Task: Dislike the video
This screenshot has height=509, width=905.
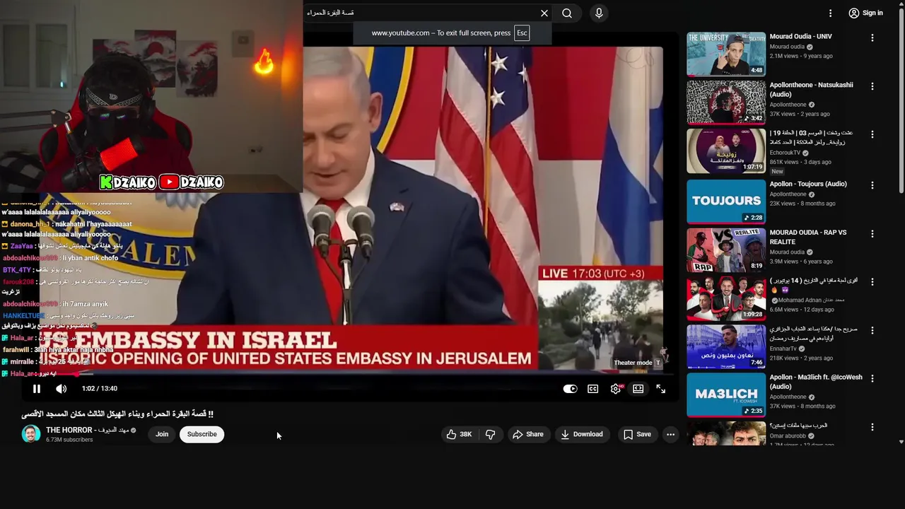Action: pyautogui.click(x=490, y=434)
